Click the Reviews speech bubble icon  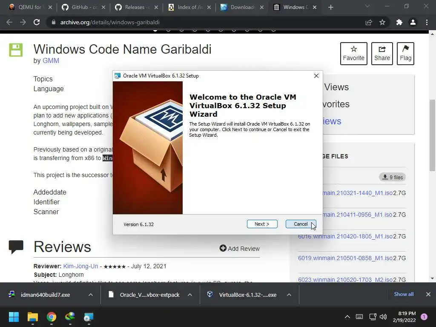pos(16,247)
